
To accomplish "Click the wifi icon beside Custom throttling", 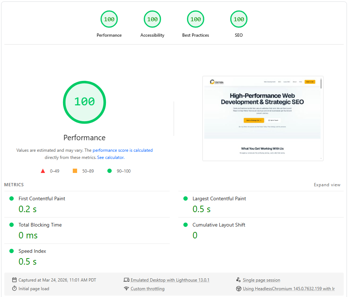I will 126,288.
